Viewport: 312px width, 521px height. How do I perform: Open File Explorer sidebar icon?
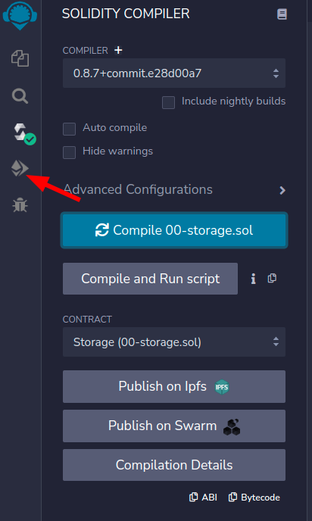coord(20,58)
